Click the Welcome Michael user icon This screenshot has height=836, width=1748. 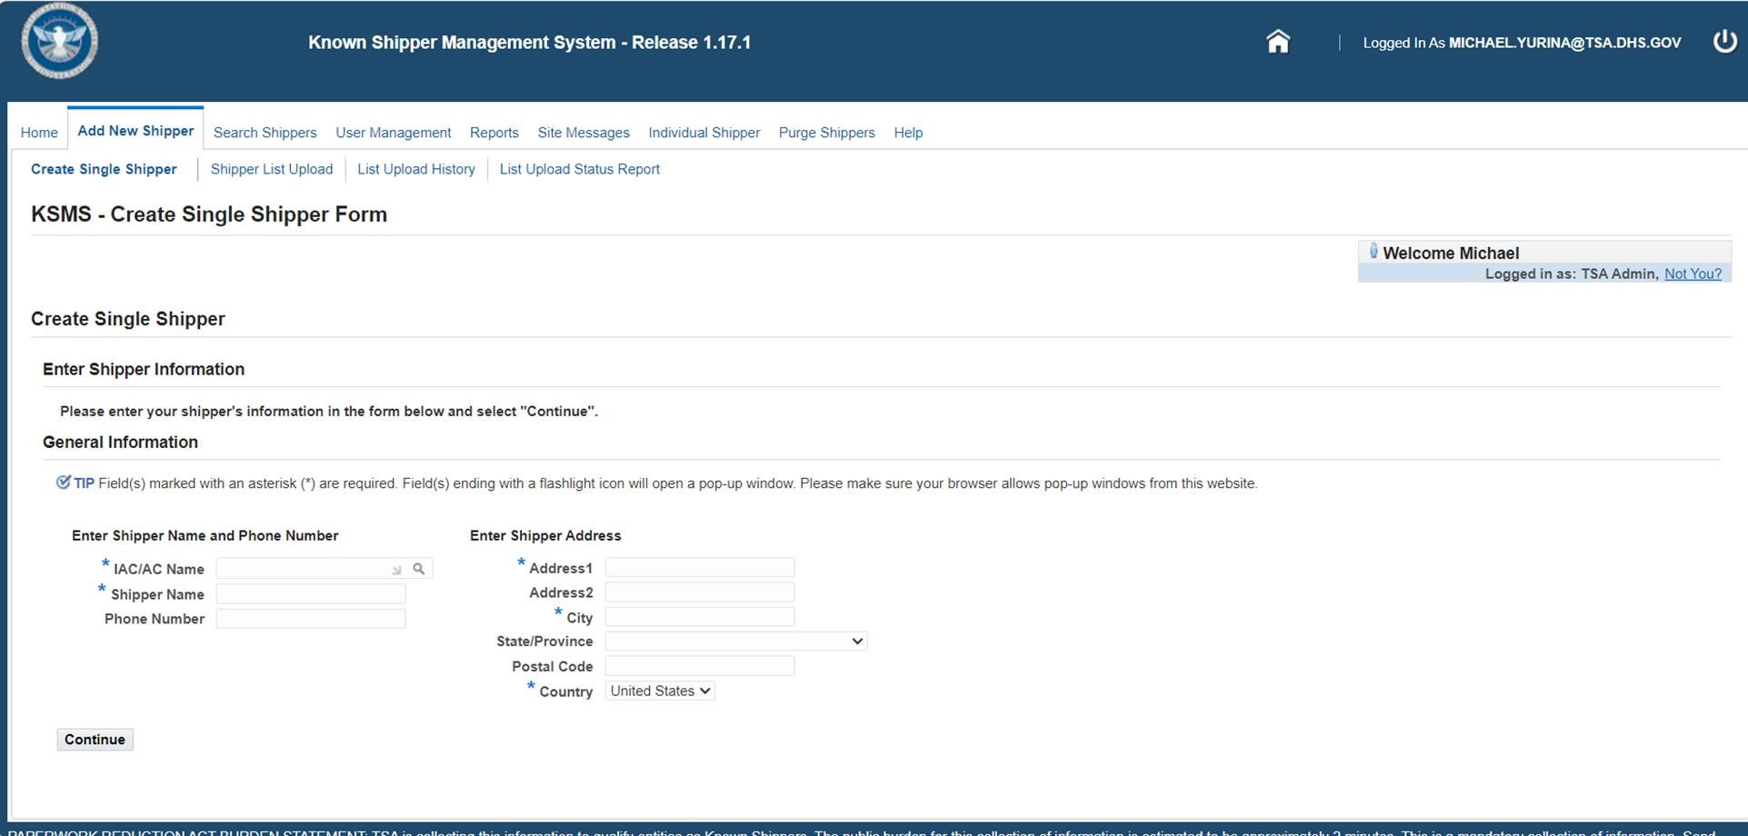1373,252
